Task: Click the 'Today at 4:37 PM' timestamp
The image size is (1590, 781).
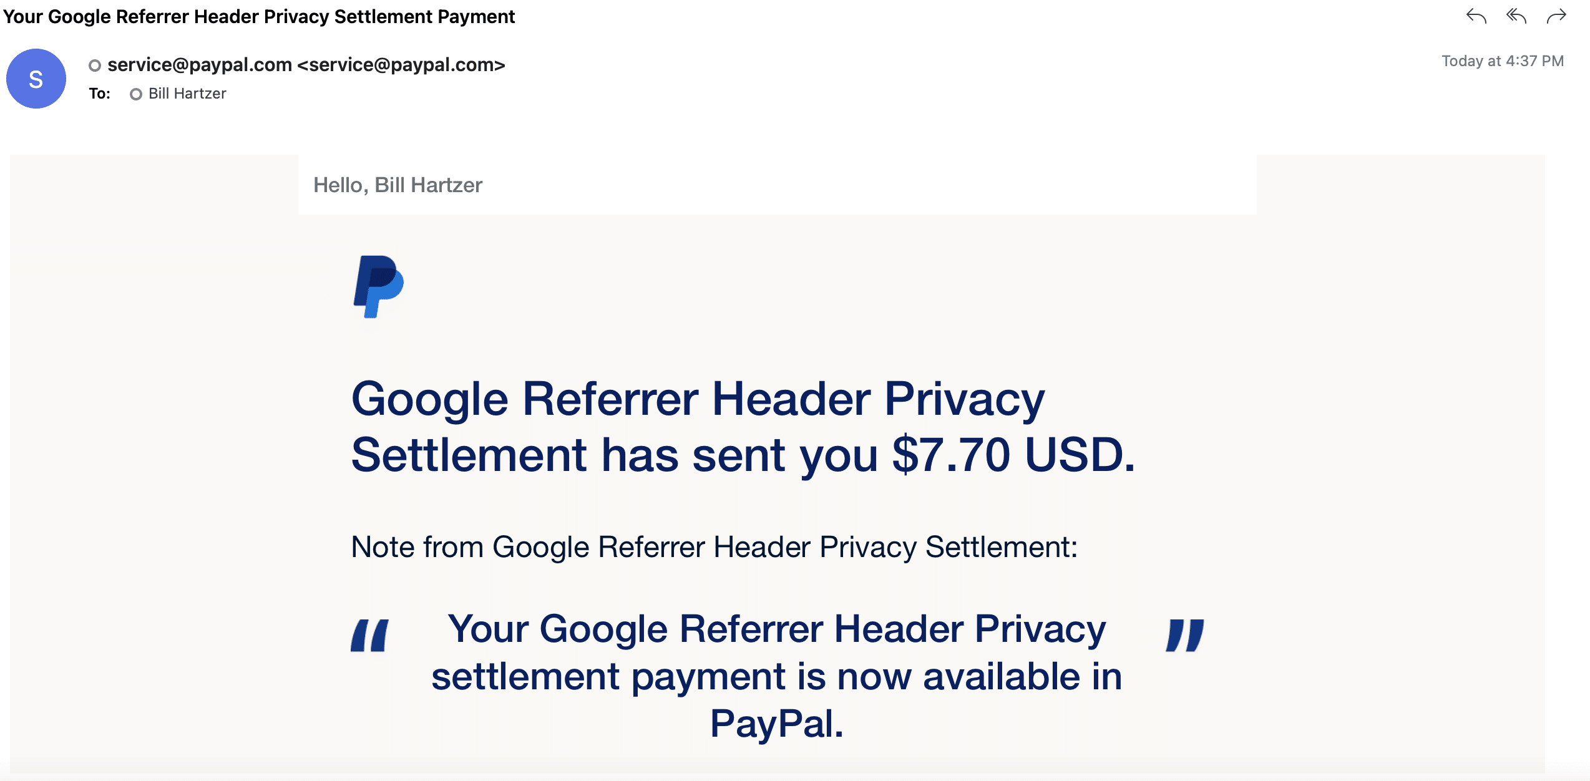Action: pyautogui.click(x=1503, y=61)
